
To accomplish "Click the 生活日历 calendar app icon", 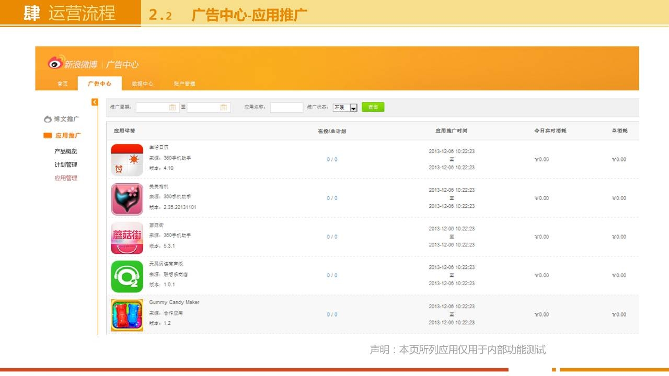I will point(127,160).
